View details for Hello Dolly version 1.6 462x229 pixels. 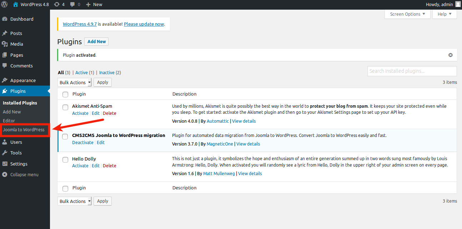point(250,173)
